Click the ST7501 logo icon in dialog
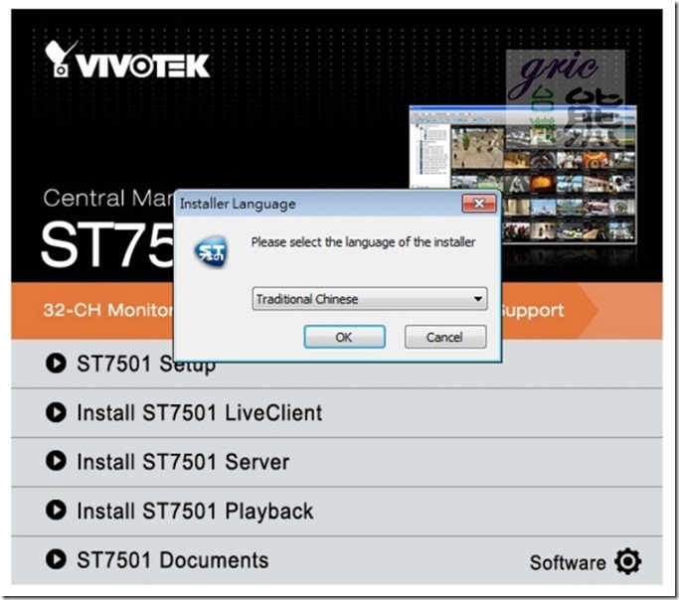Image resolution: width=679 pixels, height=600 pixels. [x=211, y=250]
